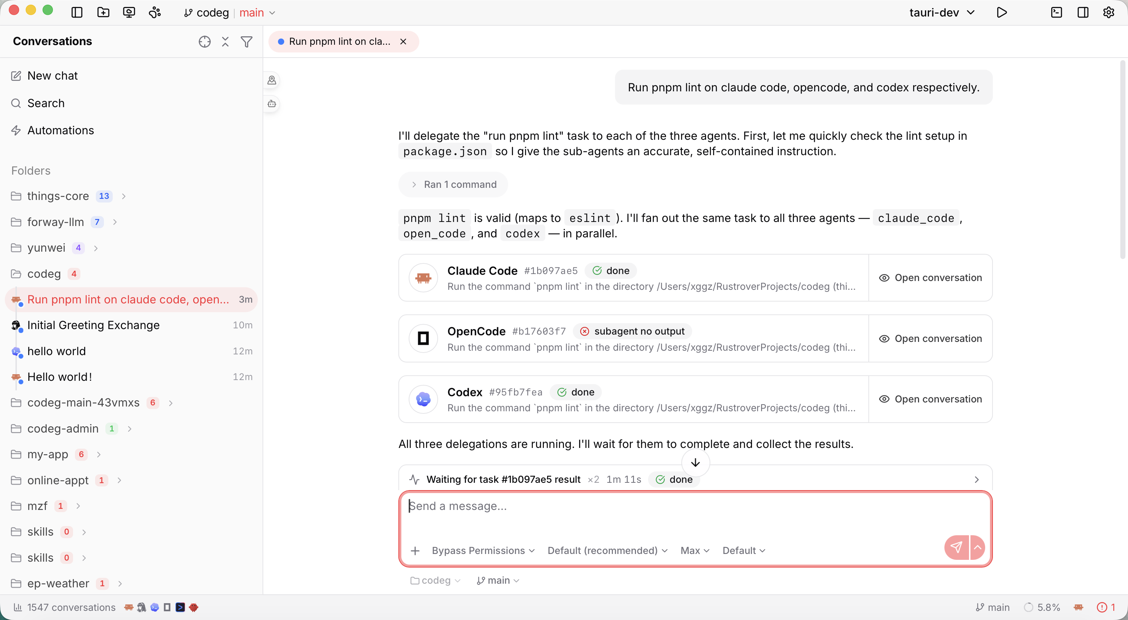
Task: Select the codeg folder row
Action: click(131, 274)
